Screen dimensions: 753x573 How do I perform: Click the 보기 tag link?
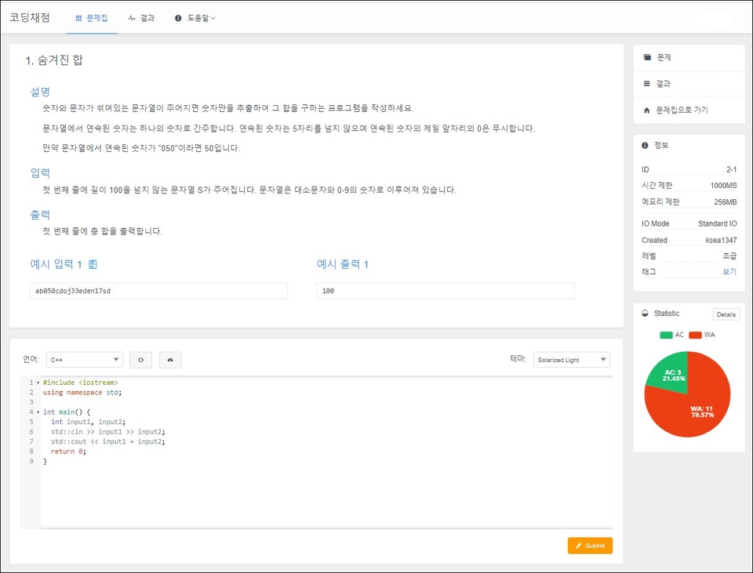tap(729, 272)
